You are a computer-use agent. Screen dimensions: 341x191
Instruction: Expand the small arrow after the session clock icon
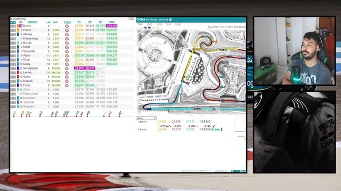(173, 20)
